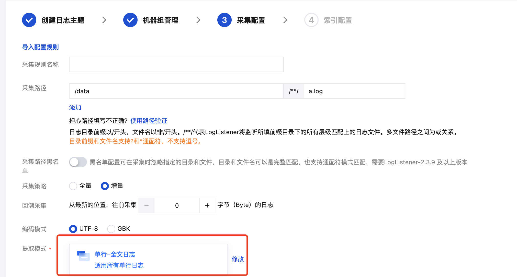Click the completed checkmark for 创建日志主题 step
Image resolution: width=517 pixels, height=277 pixels.
(29, 20)
